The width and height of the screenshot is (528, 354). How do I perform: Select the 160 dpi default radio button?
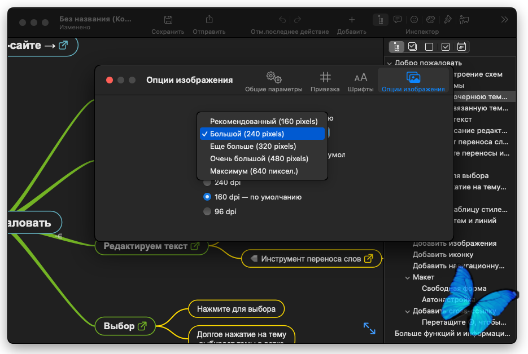pyautogui.click(x=207, y=197)
